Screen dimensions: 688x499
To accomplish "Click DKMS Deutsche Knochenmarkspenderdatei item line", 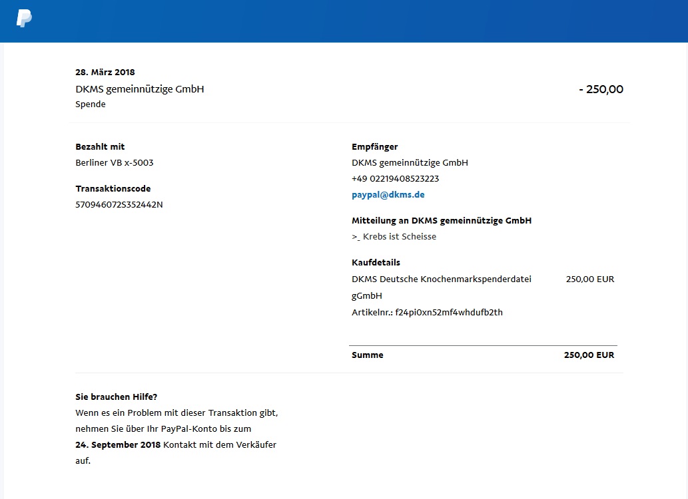I will (442, 287).
